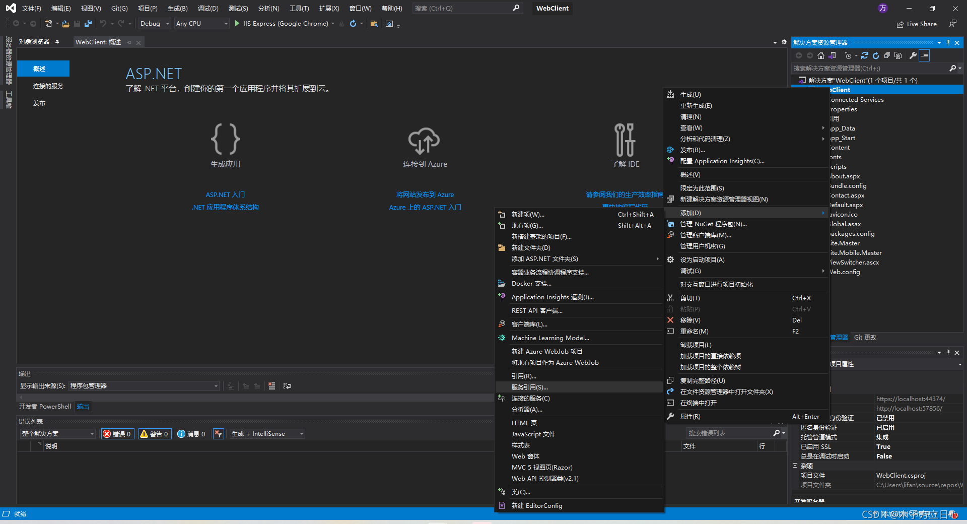Screen dimensions: 967x524
Task: Click the Save All toolbar icon
Action: pyautogui.click(x=88, y=24)
